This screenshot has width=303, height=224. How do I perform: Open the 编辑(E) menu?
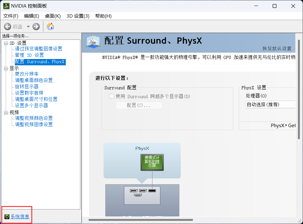pos(32,16)
